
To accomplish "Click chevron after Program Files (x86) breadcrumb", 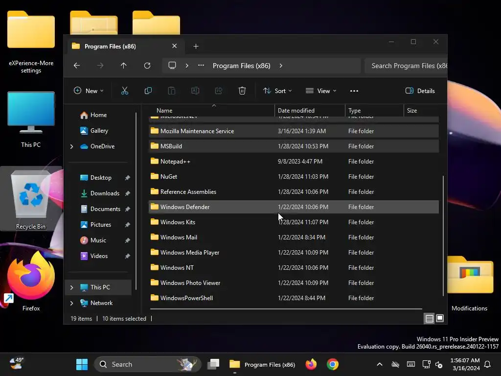I will click(281, 66).
